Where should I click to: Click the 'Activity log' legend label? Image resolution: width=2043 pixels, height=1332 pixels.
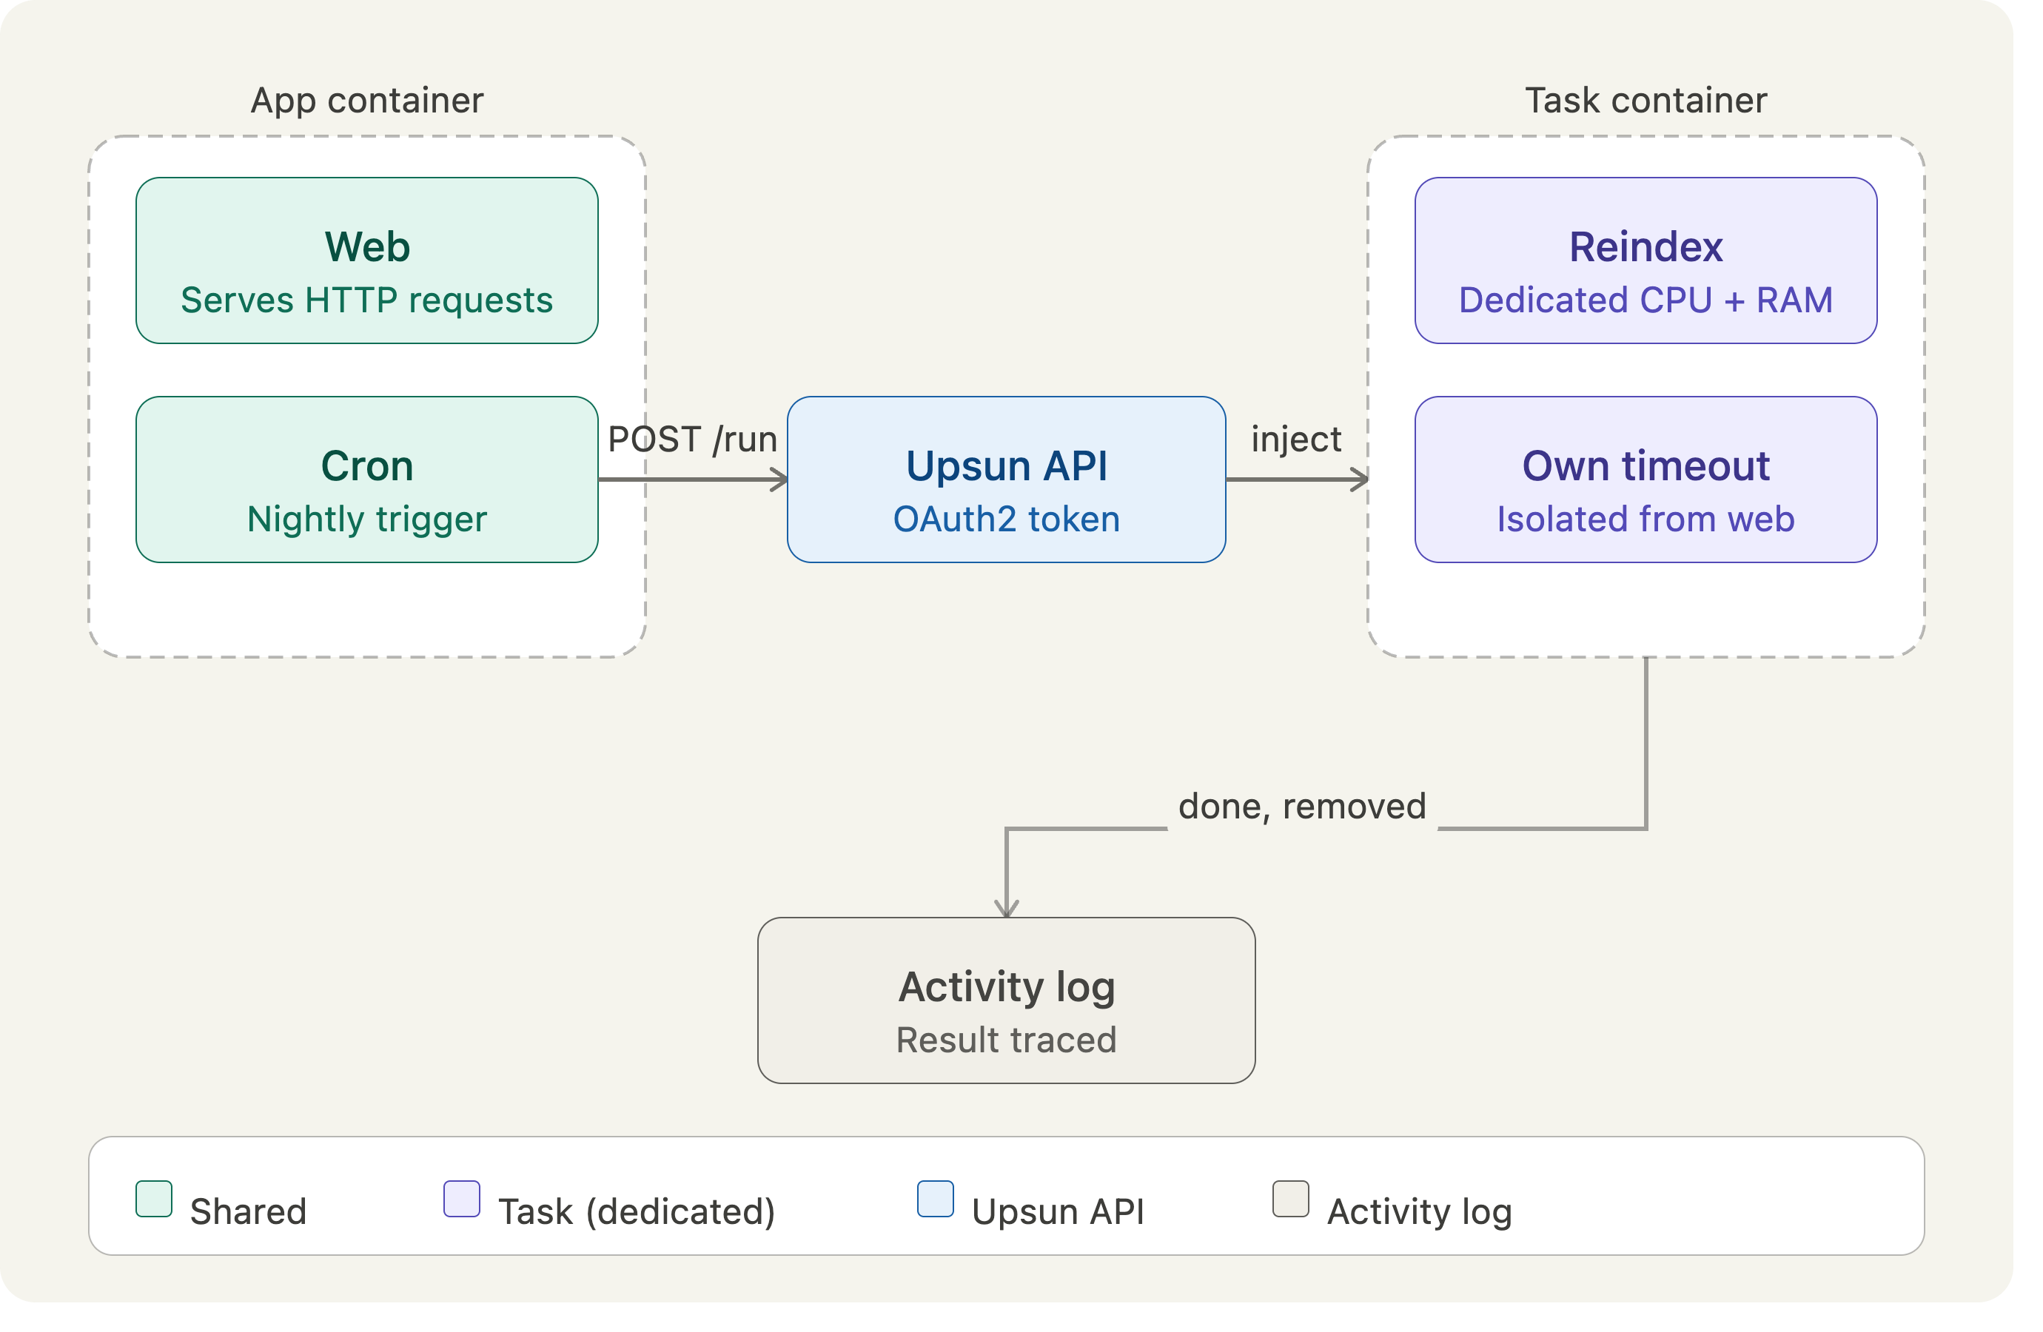click(1420, 1212)
